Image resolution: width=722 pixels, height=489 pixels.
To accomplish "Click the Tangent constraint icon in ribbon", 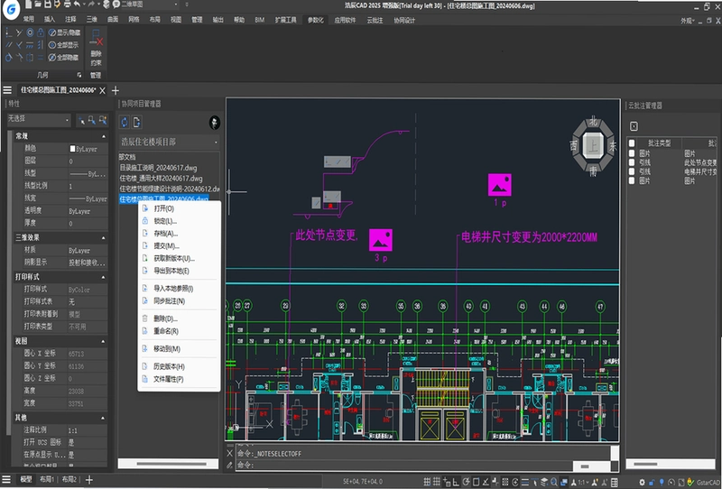I will tap(9, 57).
